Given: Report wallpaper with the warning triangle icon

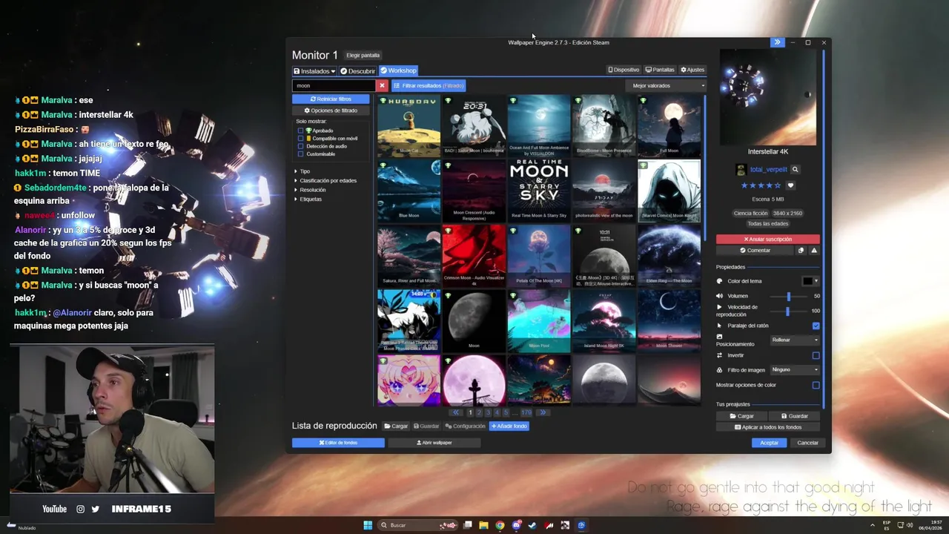Looking at the screenshot, I should point(814,251).
